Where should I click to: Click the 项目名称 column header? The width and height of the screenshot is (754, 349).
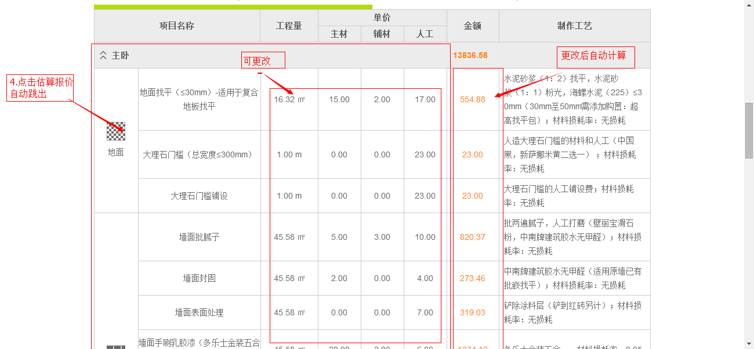click(x=177, y=26)
